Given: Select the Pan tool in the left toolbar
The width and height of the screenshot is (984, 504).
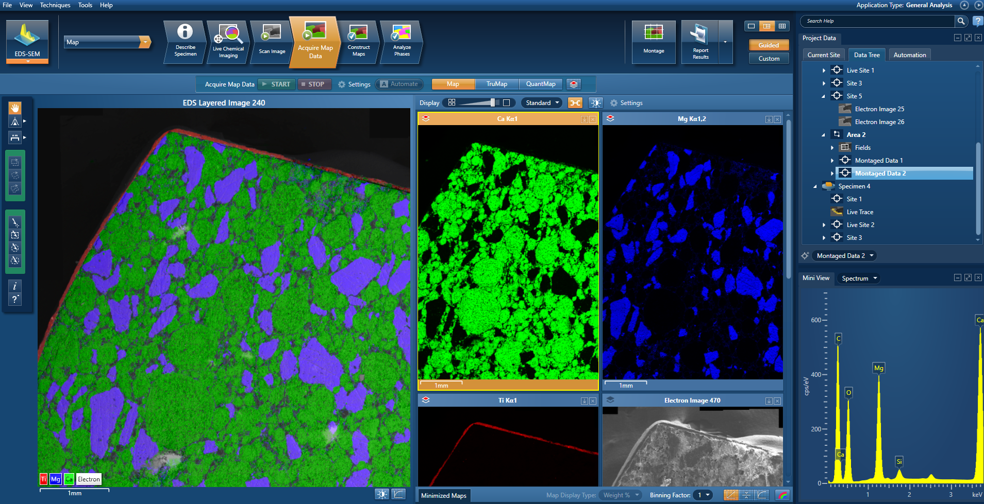Looking at the screenshot, I should pos(15,108).
